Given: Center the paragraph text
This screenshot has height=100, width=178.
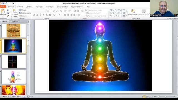Looking at the screenshot, I should pyautogui.click(x=68, y=15).
